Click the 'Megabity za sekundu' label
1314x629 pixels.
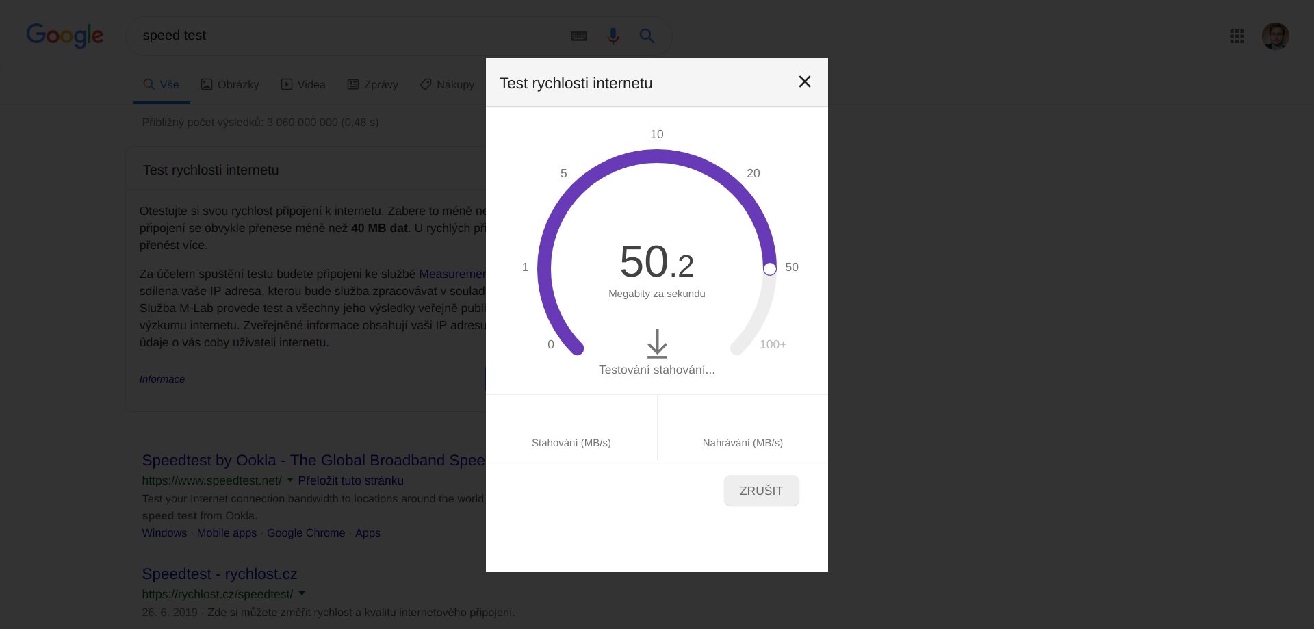click(x=657, y=294)
